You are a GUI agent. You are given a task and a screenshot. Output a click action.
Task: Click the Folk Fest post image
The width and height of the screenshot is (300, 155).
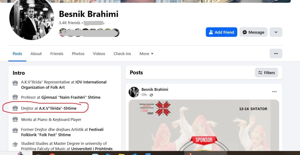[x=204, y=125]
